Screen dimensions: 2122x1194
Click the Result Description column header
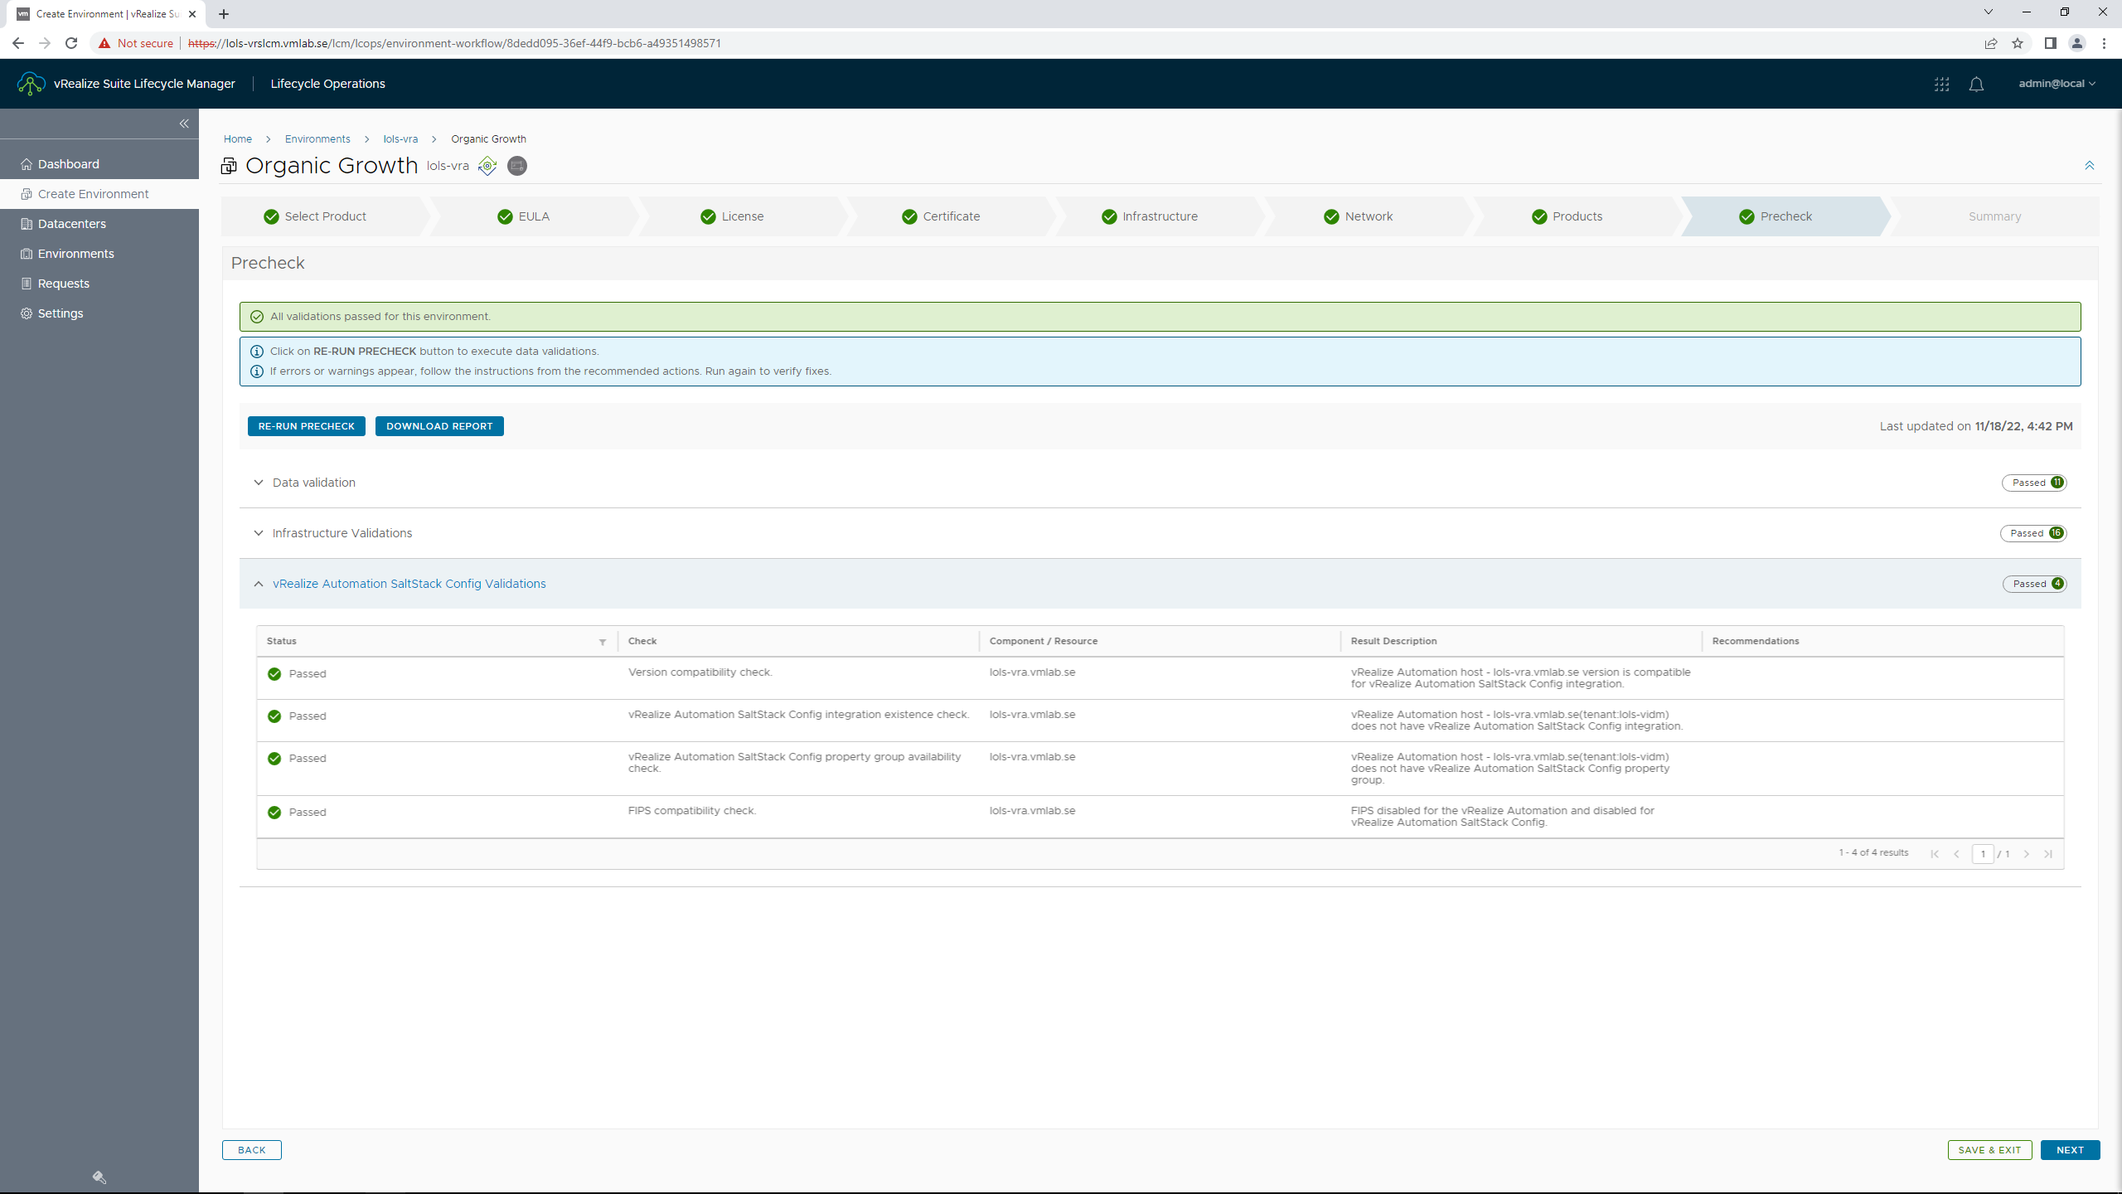click(1393, 641)
